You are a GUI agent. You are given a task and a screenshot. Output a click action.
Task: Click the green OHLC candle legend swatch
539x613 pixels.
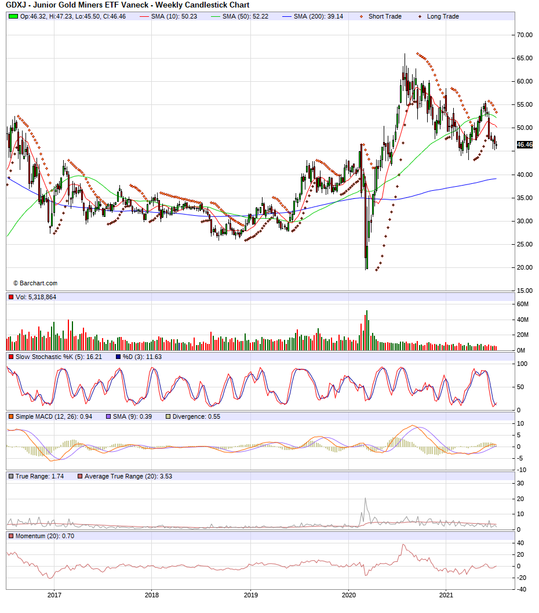(x=13, y=16)
